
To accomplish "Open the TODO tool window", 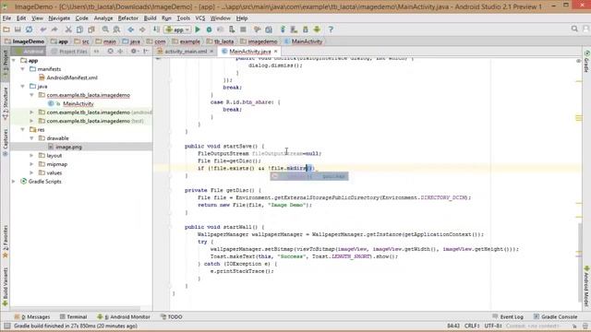I will (x=172, y=317).
